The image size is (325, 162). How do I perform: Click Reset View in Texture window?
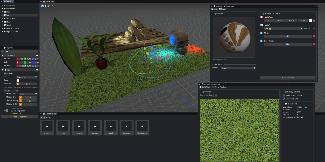[205, 87]
